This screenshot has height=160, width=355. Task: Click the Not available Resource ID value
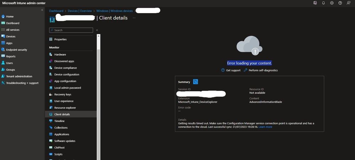(257, 93)
